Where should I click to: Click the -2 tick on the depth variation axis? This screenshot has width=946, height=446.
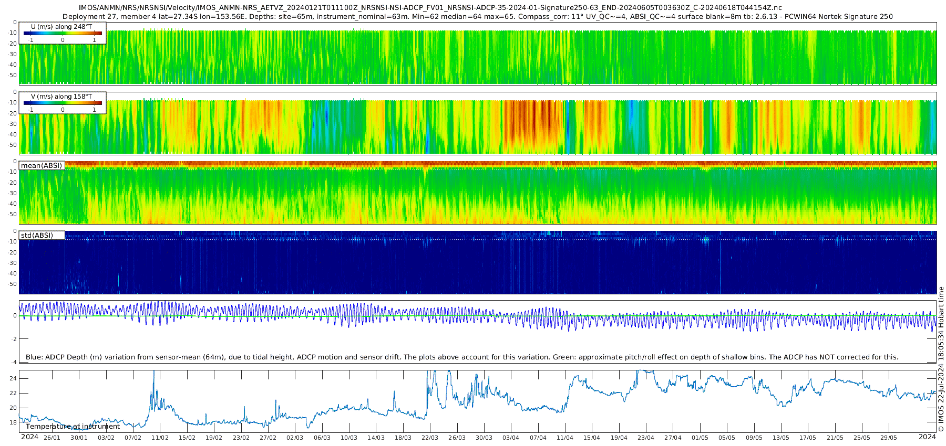point(15,339)
